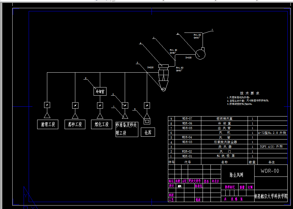Click the D=228 duct diameter label
293x209 pixels.
pos(150,68)
